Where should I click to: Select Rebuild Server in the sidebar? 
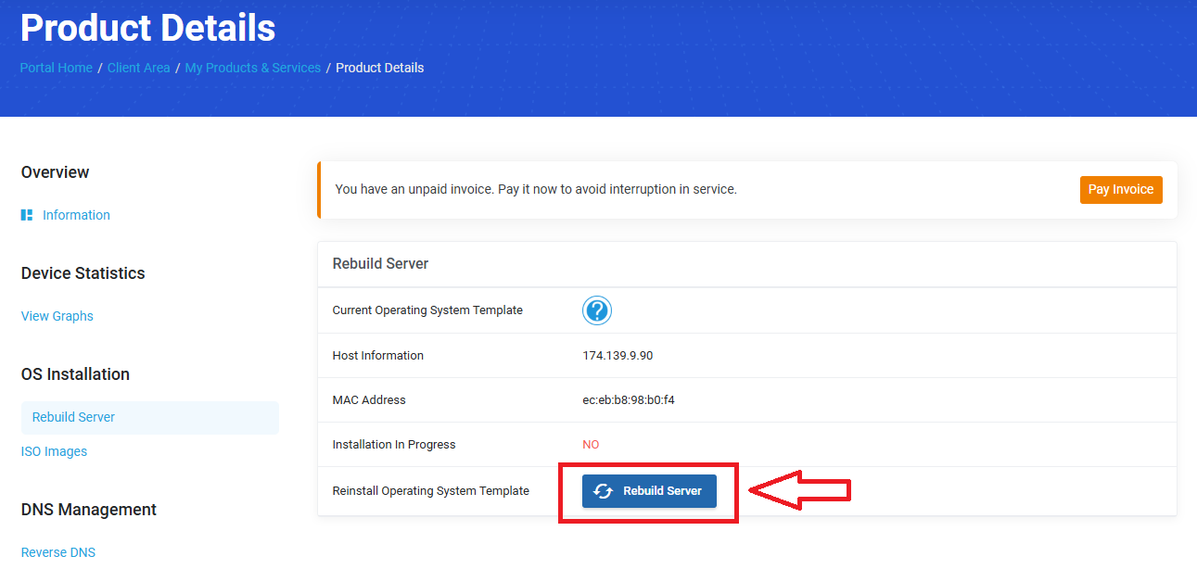(x=73, y=417)
